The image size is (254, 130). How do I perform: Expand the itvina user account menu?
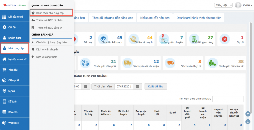247,5
